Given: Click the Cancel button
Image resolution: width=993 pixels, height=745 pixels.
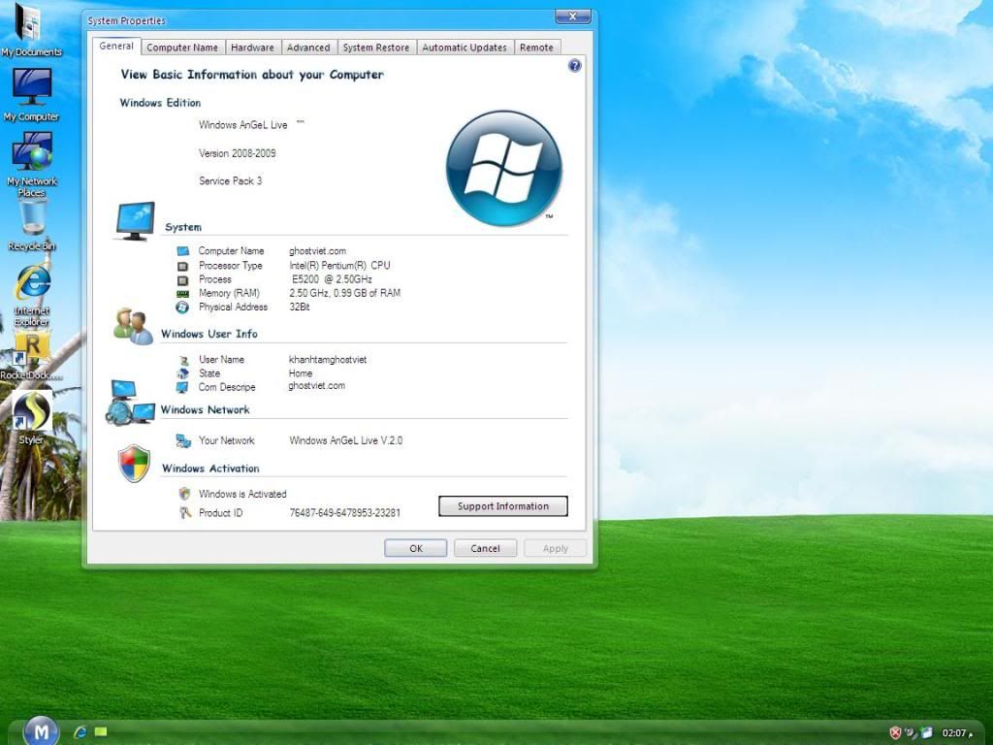Looking at the screenshot, I should click(x=485, y=549).
